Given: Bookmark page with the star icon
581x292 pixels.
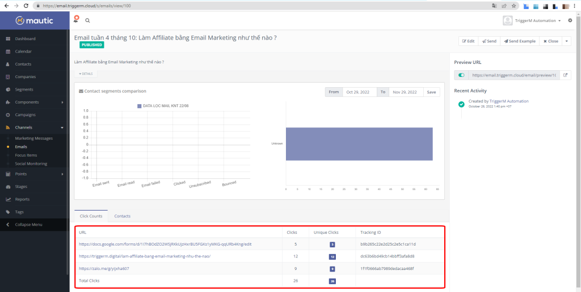Looking at the screenshot, I should tap(513, 5).
